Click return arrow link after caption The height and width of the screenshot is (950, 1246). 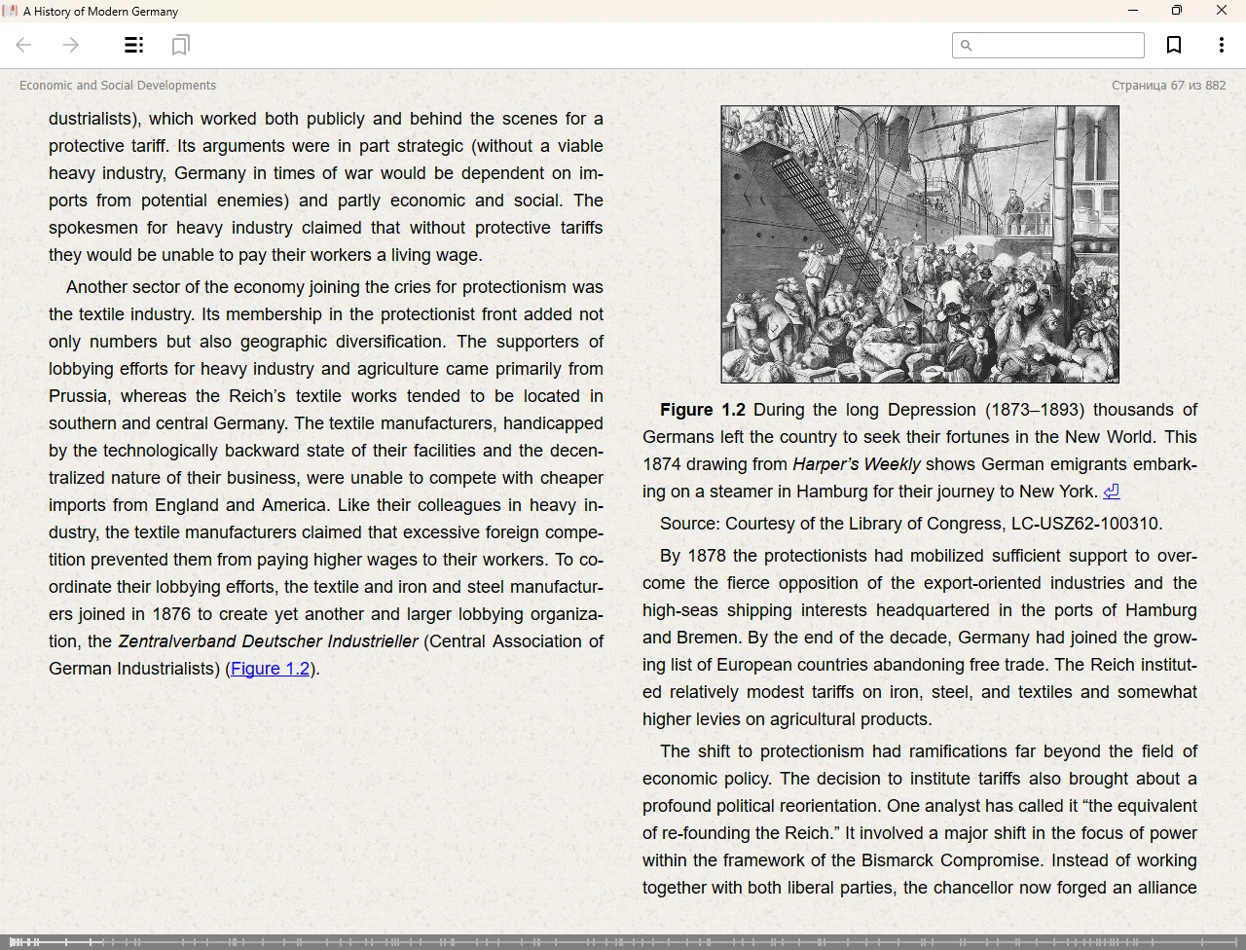[x=1111, y=492]
